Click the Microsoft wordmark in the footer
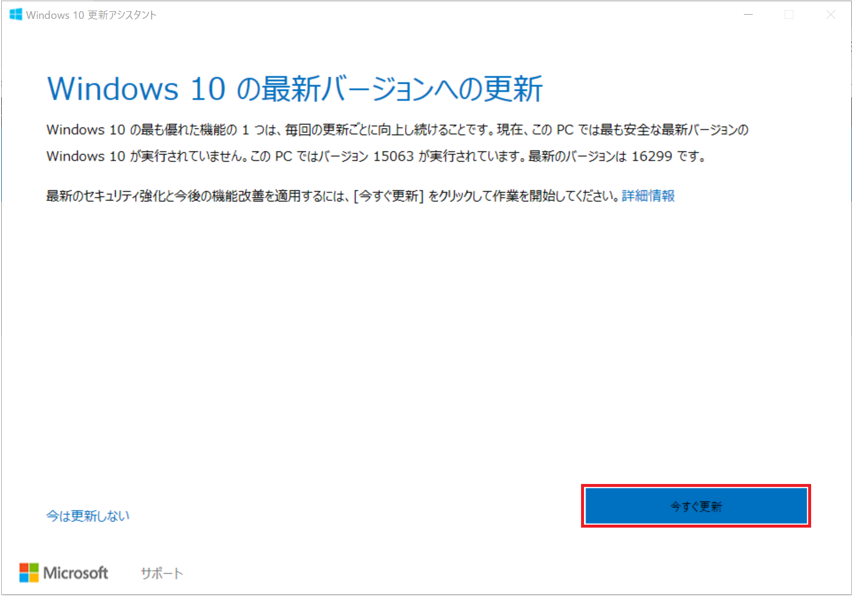Screen dimensions: 853x596 tap(76, 573)
